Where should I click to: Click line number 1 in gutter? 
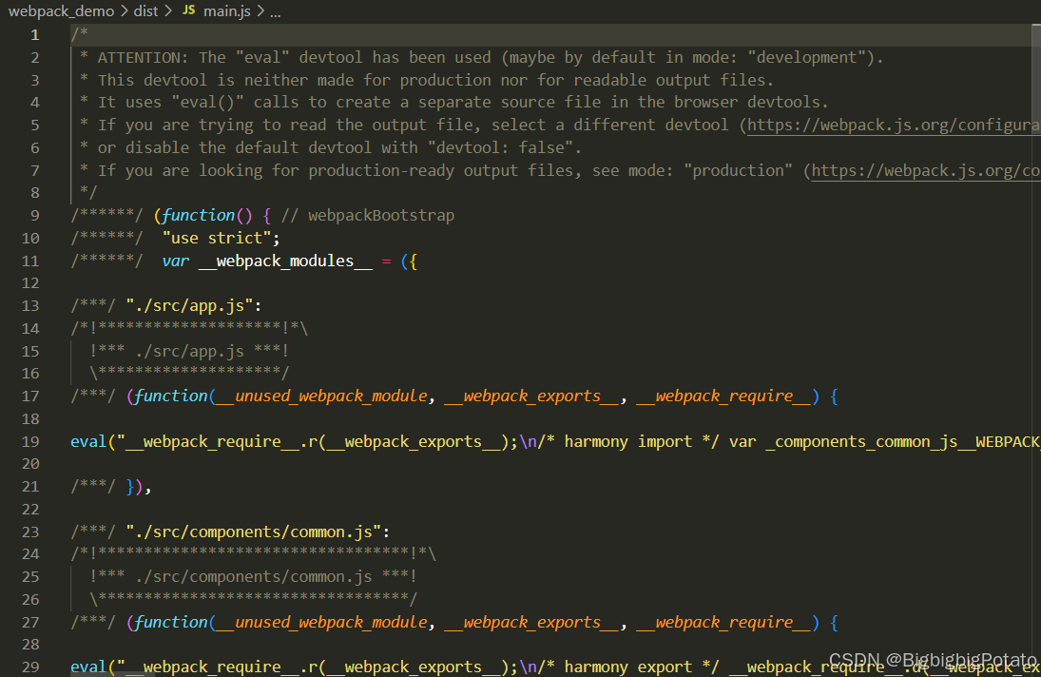[34, 35]
